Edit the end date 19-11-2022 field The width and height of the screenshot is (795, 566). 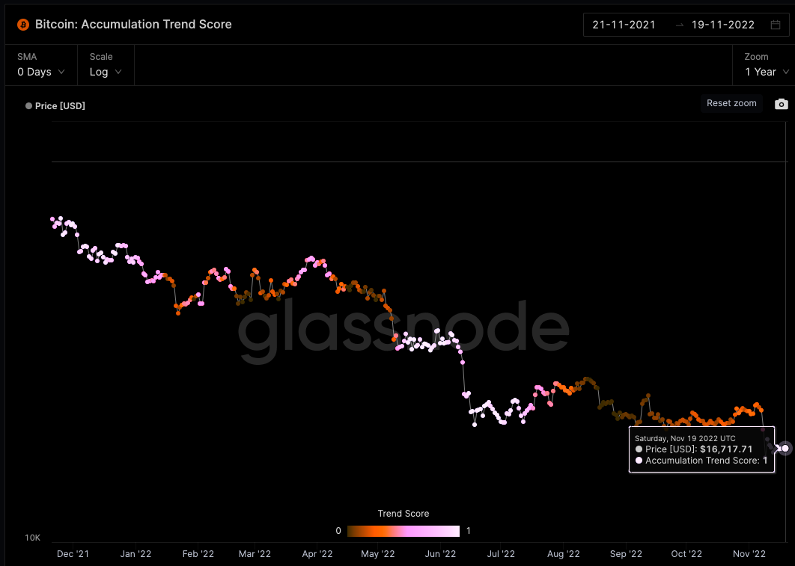point(722,25)
